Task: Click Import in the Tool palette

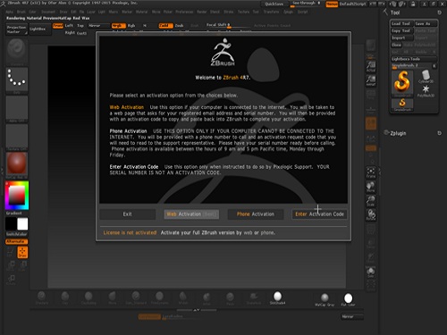Action: [x=401, y=38]
